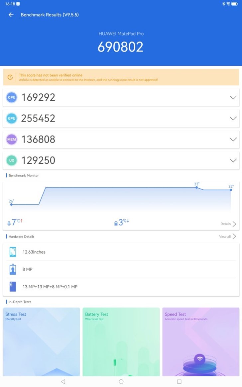Tap the unverified score warning banner

tap(121, 77)
